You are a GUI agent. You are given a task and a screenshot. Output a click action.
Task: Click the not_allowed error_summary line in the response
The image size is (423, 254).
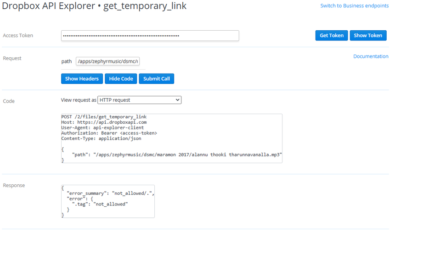pyautogui.click(x=110, y=193)
